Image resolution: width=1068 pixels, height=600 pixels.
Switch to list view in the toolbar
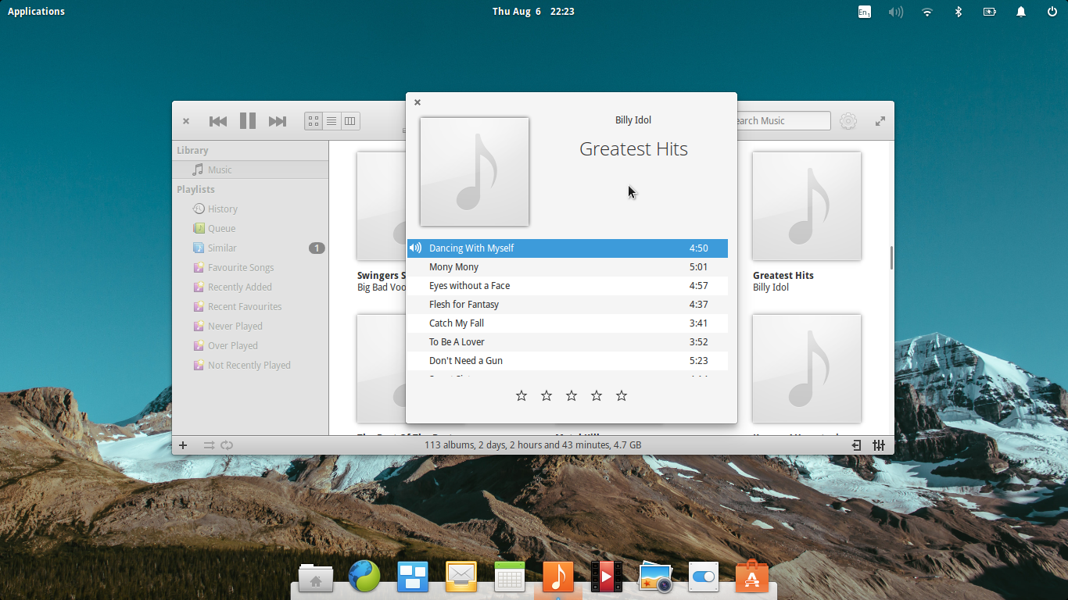pyautogui.click(x=331, y=121)
